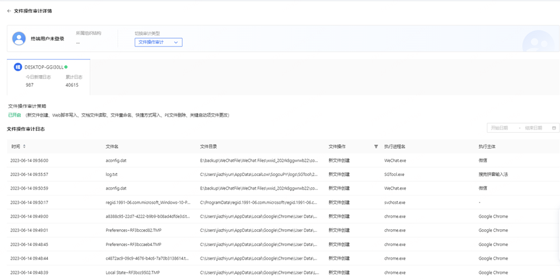Screen dimensions: 560x279
Task: Set the 开始日期 start date
Action: coord(499,128)
